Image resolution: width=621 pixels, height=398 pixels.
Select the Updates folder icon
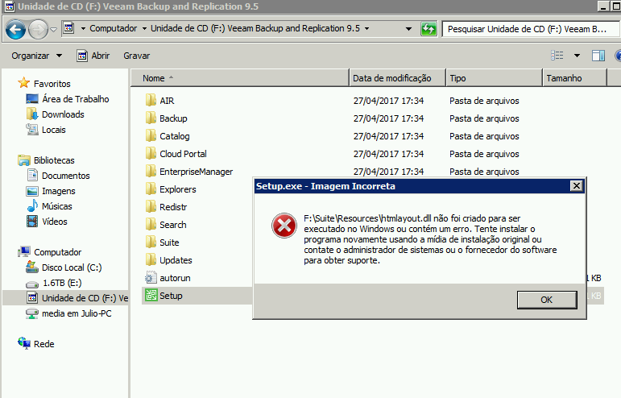(x=151, y=260)
